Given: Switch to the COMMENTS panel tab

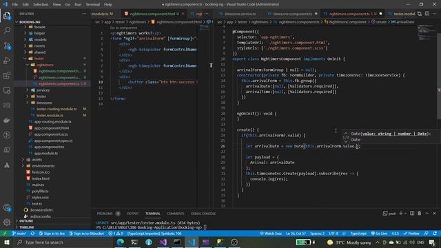Looking at the screenshot, I should point(176,214).
